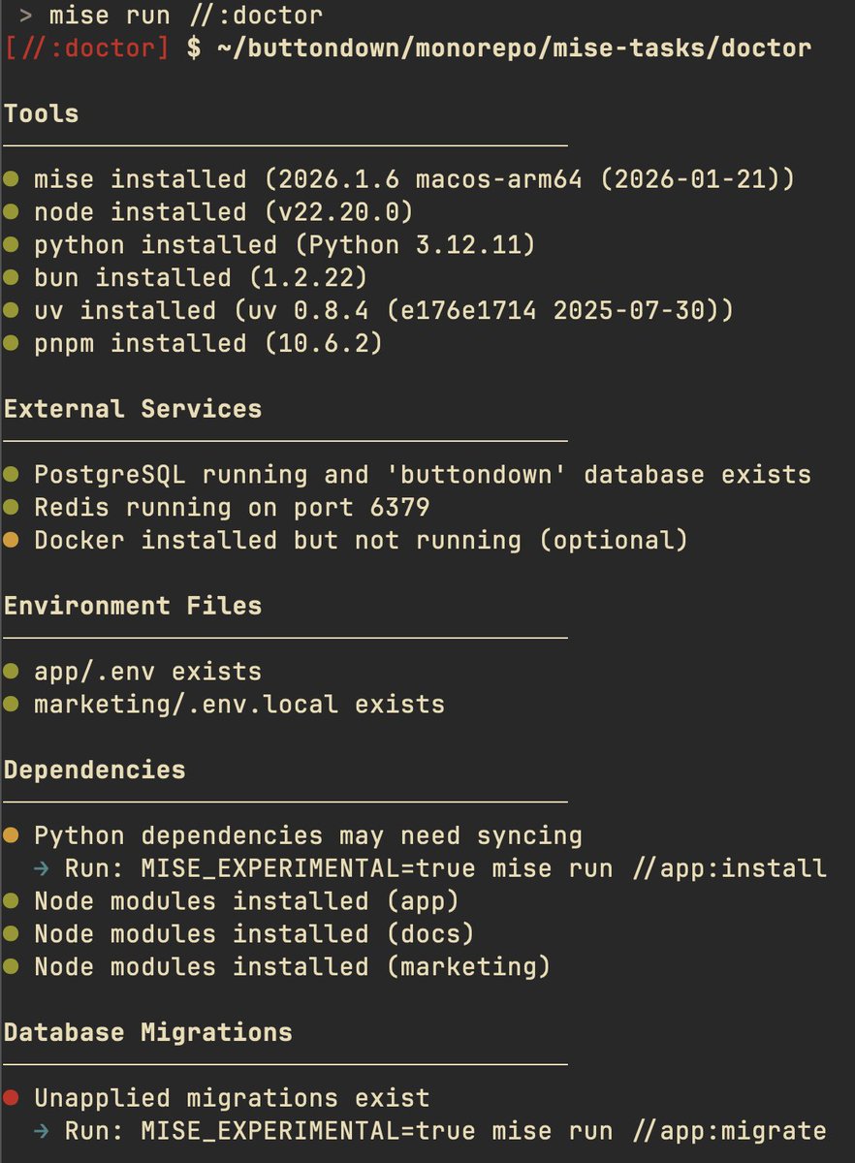The width and height of the screenshot is (855, 1163).
Task: Select 'Python dependencies may need syncing' line
Action: tap(308, 835)
